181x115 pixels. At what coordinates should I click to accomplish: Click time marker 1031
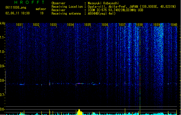click(x=19, y=25)
